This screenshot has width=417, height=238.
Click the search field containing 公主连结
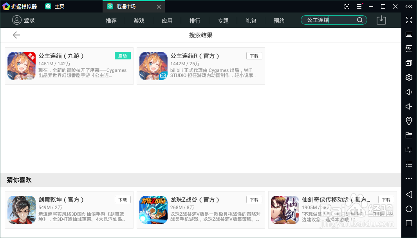334,20
